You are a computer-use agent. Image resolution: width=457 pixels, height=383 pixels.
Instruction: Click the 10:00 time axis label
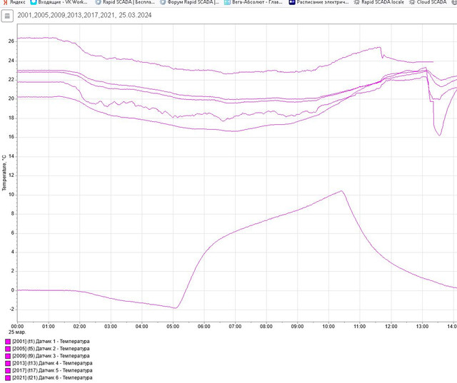click(x=328, y=327)
